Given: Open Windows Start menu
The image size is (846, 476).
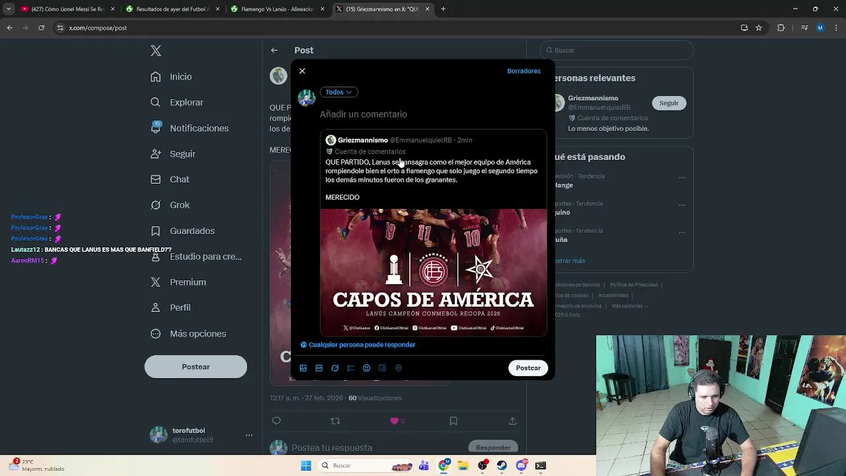Looking at the screenshot, I should click(x=306, y=466).
